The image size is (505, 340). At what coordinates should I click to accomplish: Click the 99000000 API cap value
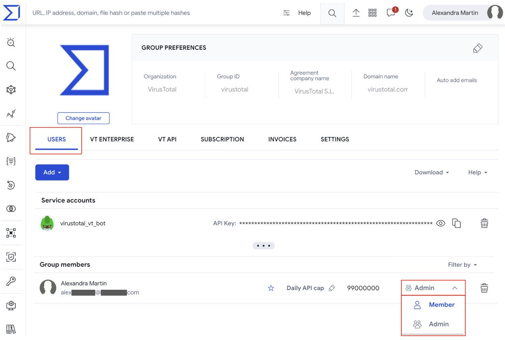[x=363, y=288]
